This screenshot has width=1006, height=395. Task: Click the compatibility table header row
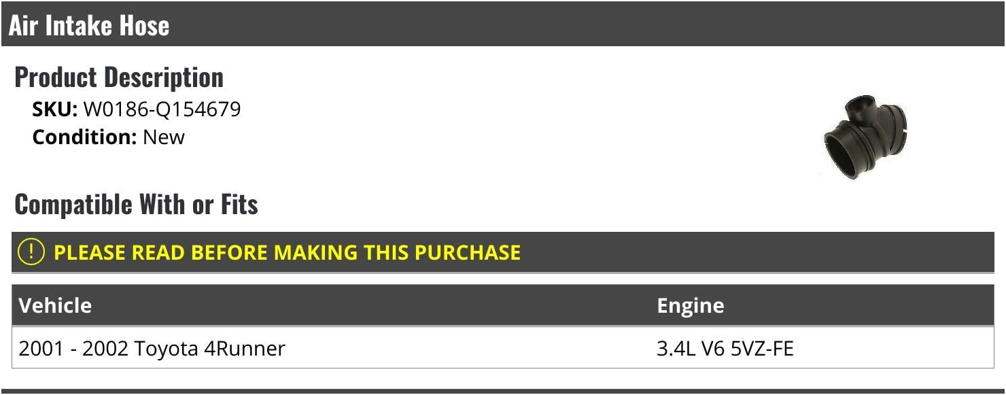pos(503,305)
